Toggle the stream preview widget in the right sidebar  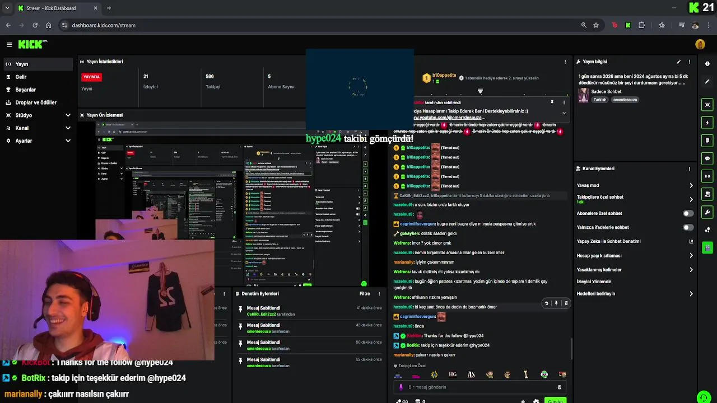(x=707, y=105)
